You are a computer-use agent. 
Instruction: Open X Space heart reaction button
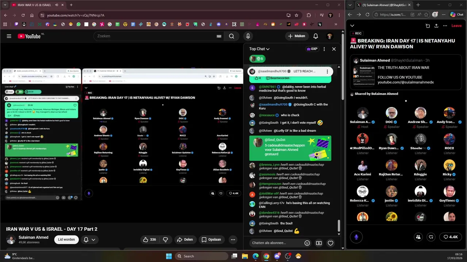pyautogui.click(x=431, y=237)
